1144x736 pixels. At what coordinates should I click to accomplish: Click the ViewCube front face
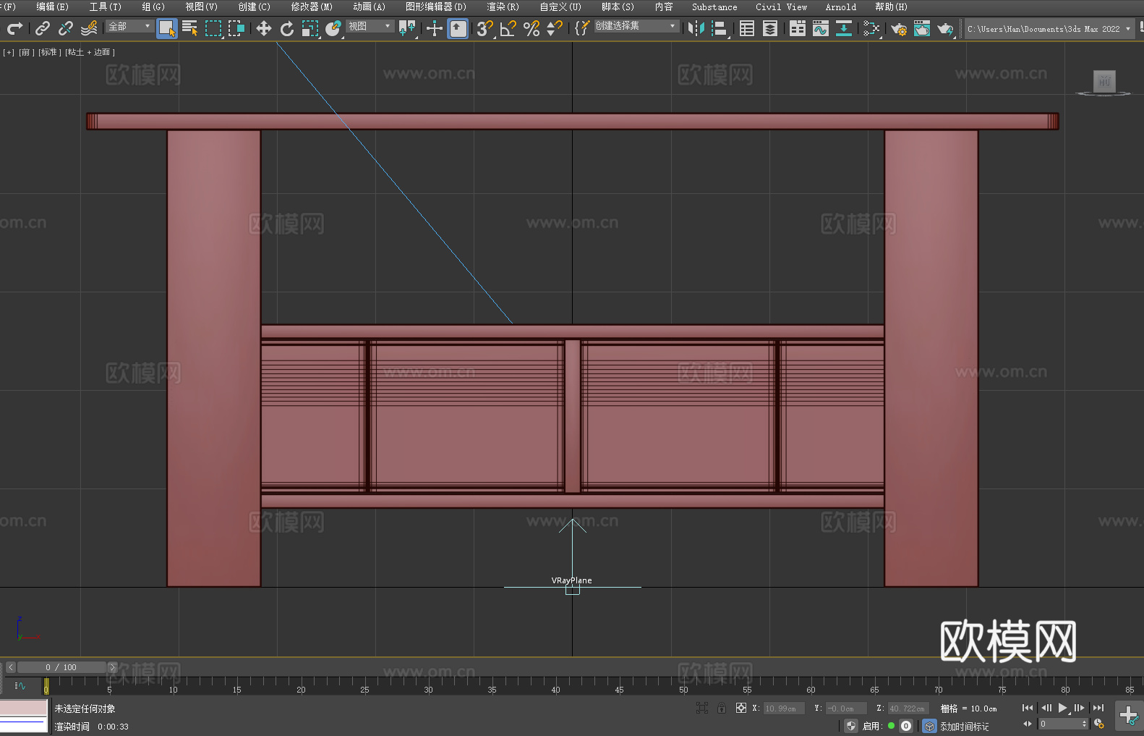point(1104,81)
